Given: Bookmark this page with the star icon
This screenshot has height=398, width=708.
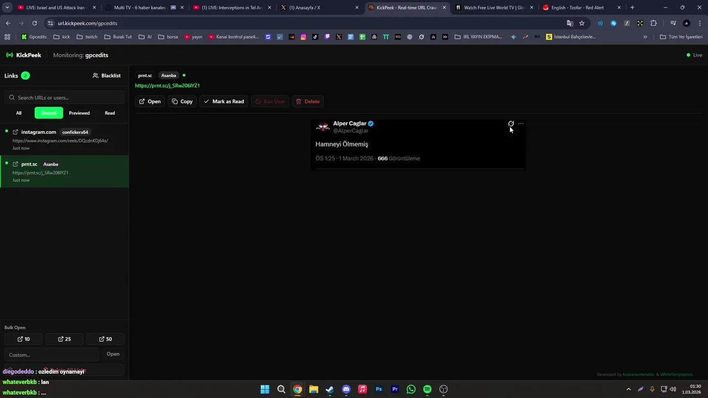Looking at the screenshot, I should pyautogui.click(x=582, y=23).
